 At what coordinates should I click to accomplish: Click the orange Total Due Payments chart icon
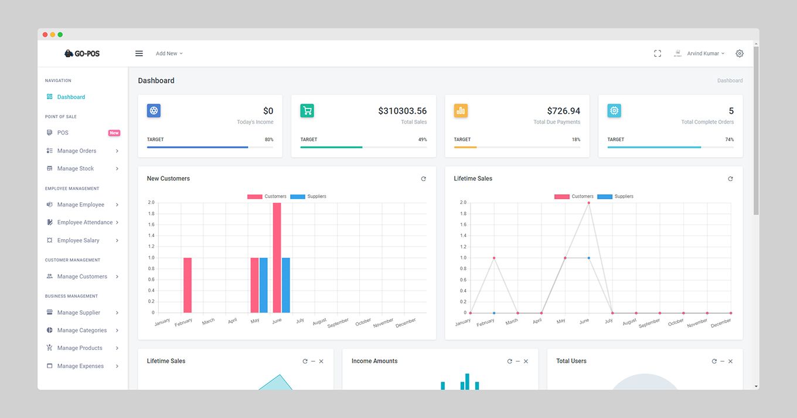coord(461,110)
